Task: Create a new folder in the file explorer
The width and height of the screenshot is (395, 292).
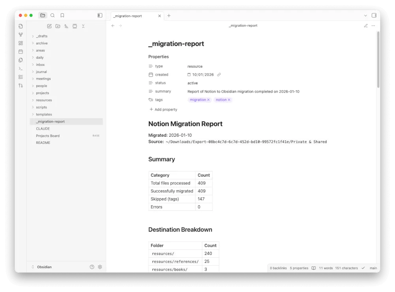Action: (x=58, y=26)
